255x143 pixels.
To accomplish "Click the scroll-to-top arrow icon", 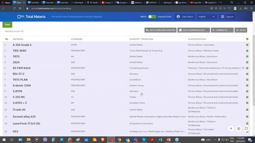I will pos(231,129).
